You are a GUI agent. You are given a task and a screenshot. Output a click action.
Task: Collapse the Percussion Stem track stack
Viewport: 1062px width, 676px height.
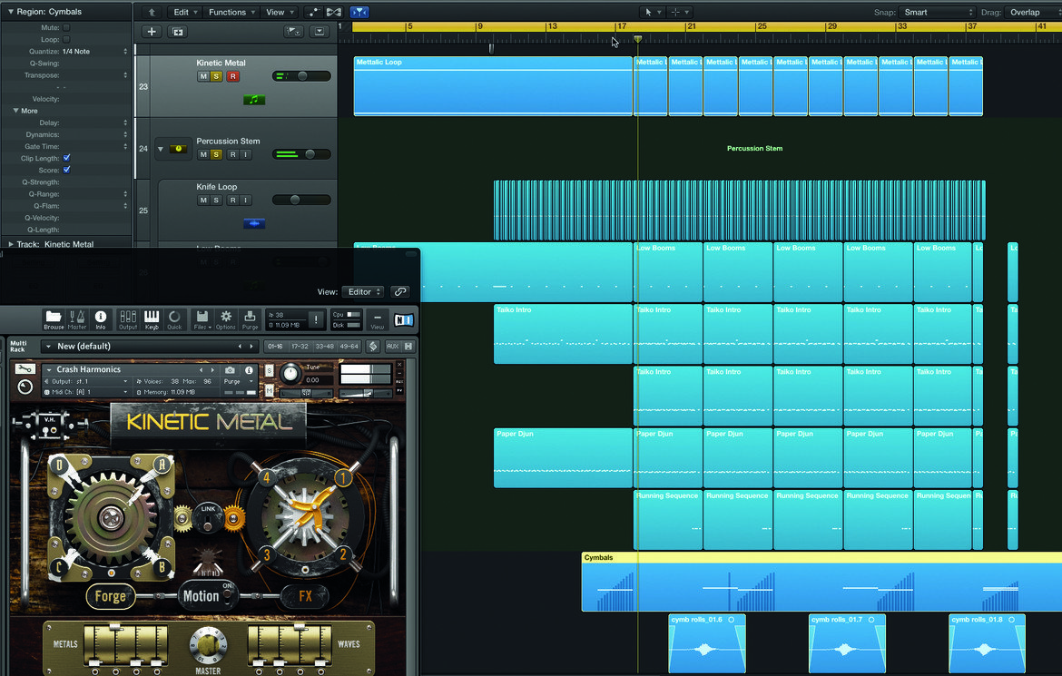pyautogui.click(x=161, y=149)
